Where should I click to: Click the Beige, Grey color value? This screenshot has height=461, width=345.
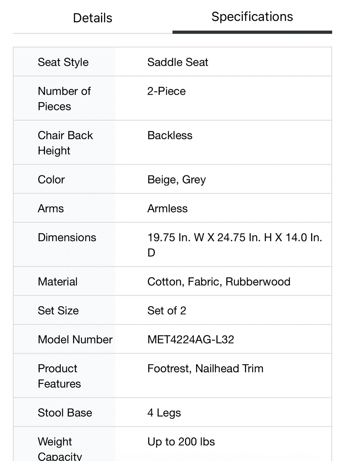177,180
